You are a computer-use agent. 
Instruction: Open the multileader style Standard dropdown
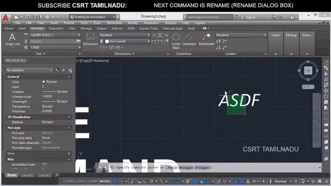click(265, 35)
